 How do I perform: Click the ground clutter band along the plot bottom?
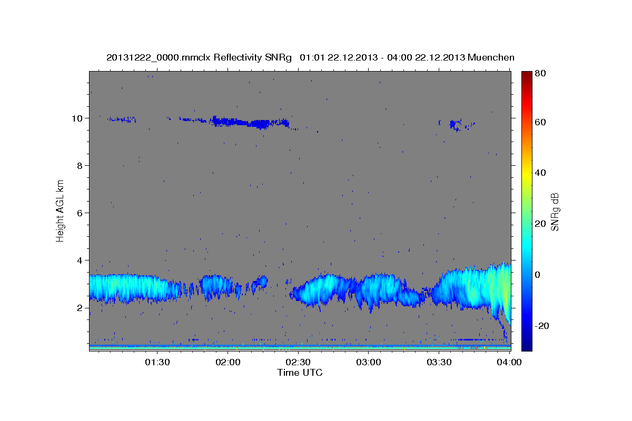[x=300, y=347]
